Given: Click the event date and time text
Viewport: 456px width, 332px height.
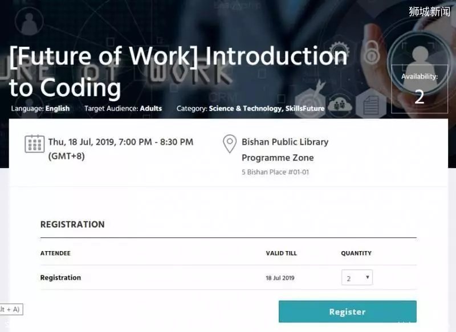Looking at the screenshot, I should click(121, 149).
